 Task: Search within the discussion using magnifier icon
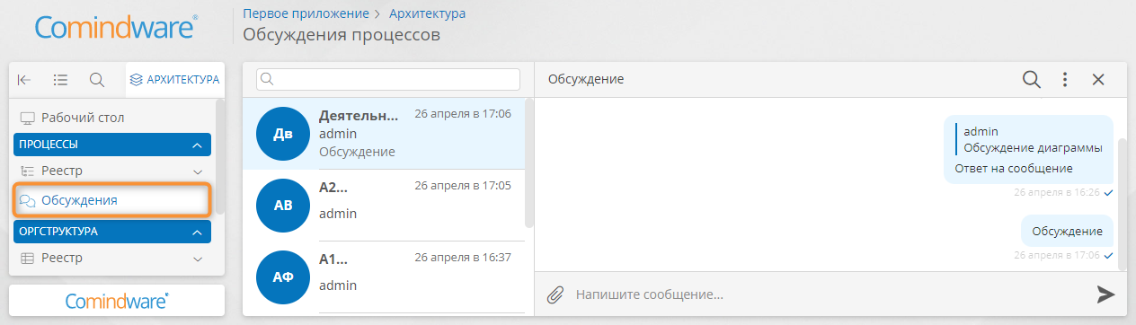tap(1032, 79)
